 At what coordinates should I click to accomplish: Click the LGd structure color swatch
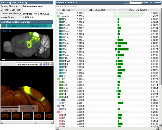coord(60,115)
